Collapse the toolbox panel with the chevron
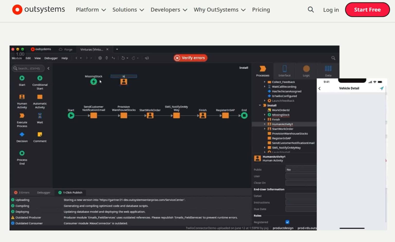The width and height of the screenshot is (395, 242). (48, 69)
